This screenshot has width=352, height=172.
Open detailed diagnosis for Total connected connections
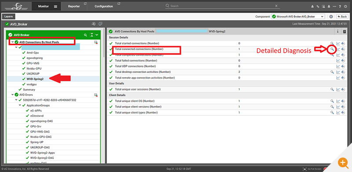pyautogui.click(x=332, y=49)
